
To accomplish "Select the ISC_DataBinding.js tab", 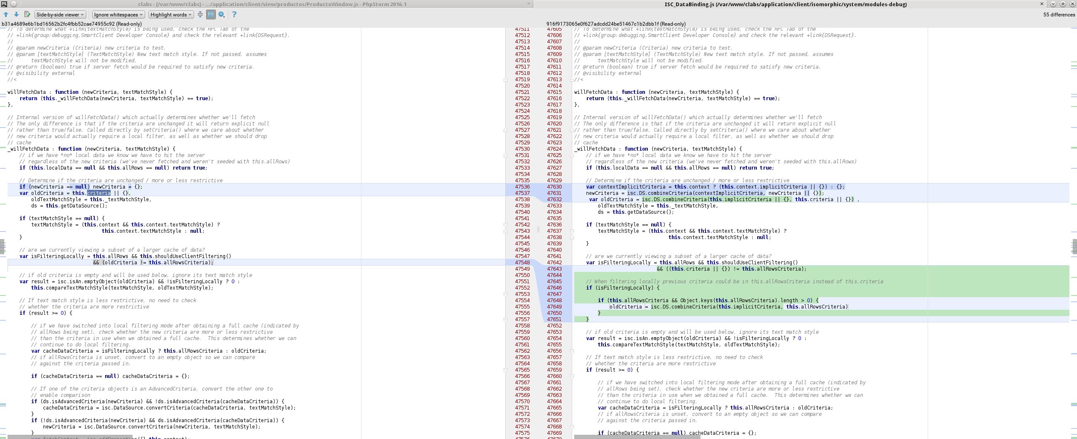I will [x=785, y=4].
